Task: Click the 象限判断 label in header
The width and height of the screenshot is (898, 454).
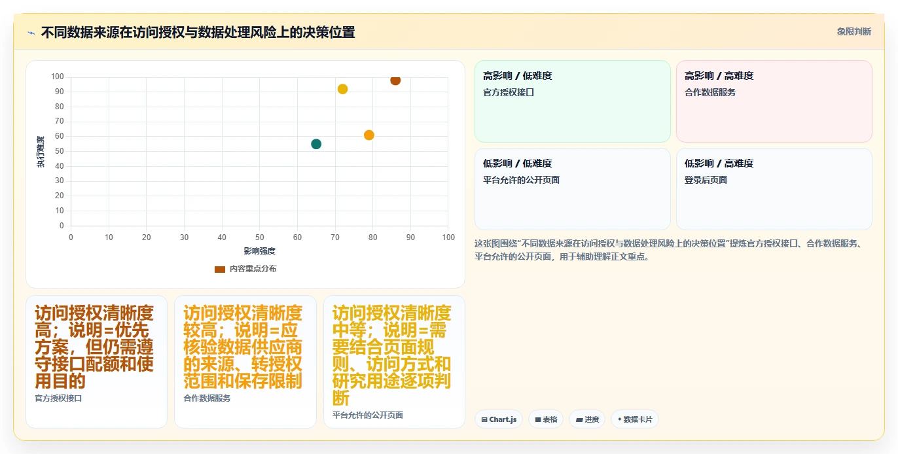Action: point(853,31)
